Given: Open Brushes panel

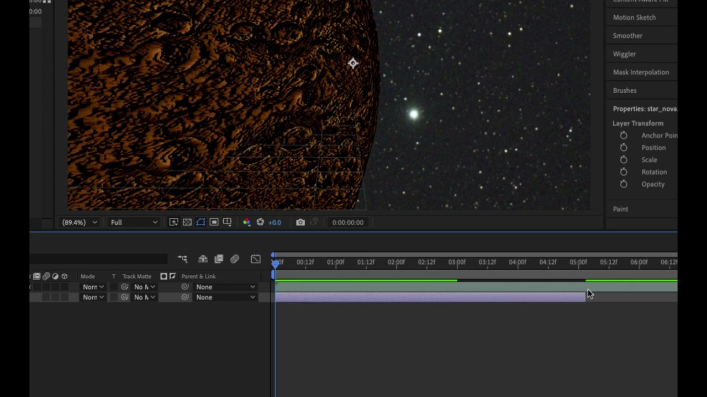Looking at the screenshot, I should pos(625,90).
